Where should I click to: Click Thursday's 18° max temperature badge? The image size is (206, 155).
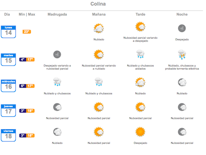coord(30,111)
